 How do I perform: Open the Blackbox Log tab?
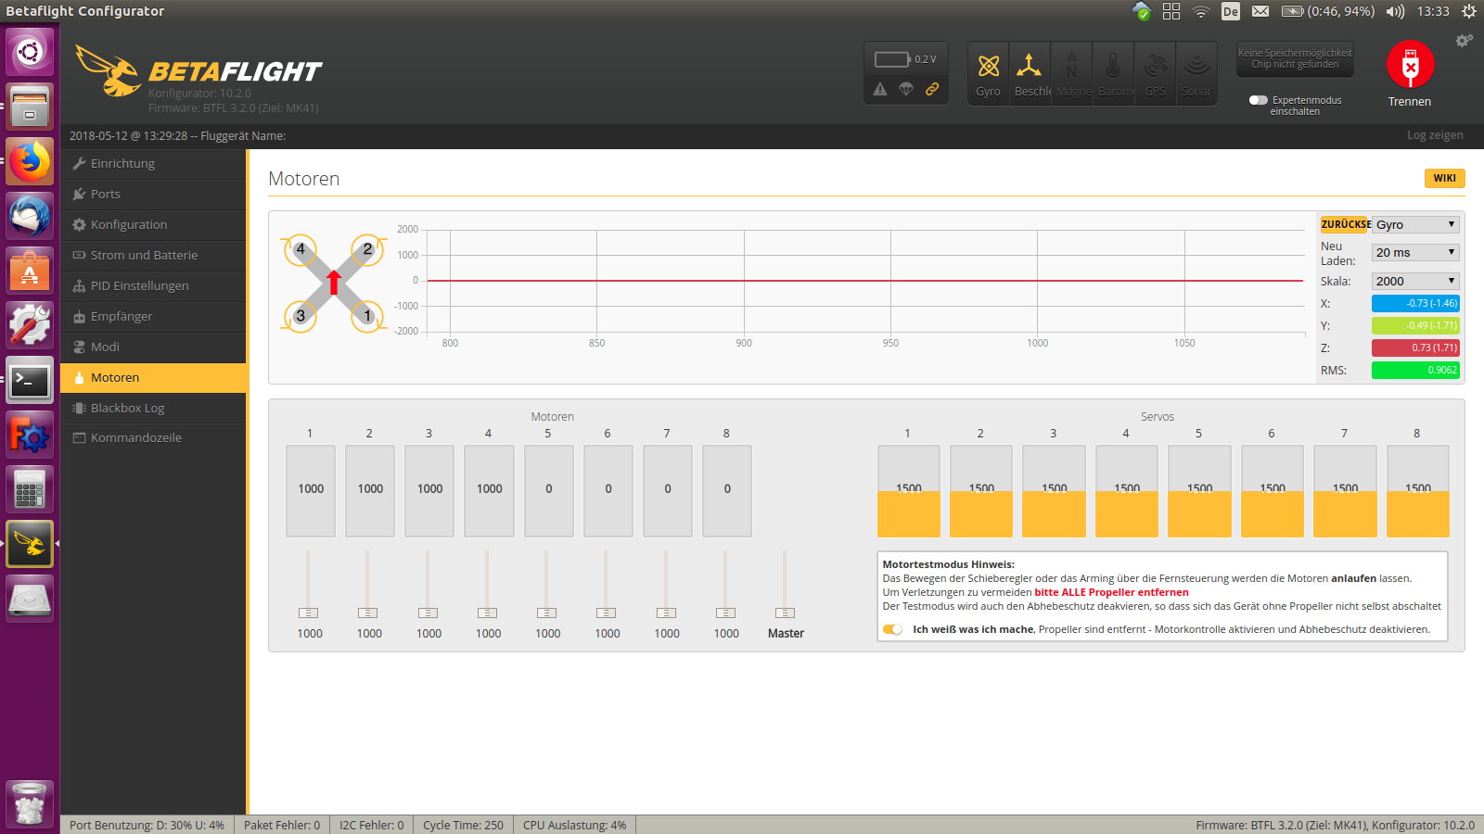(x=153, y=408)
